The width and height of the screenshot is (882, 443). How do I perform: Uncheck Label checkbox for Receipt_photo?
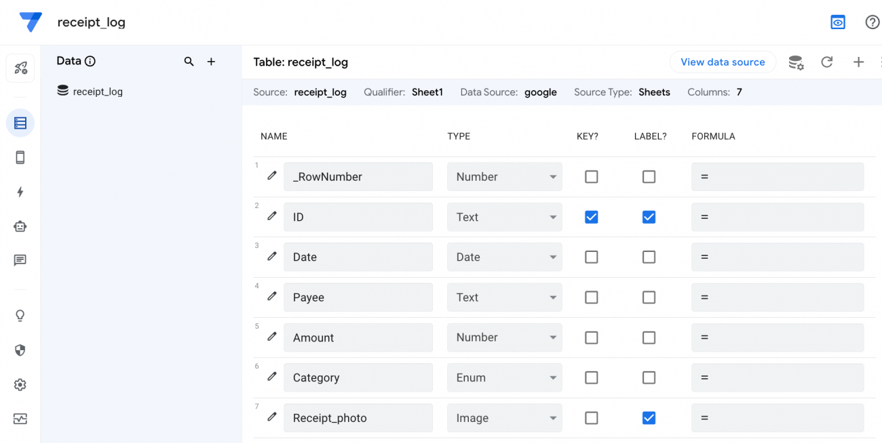(x=649, y=418)
